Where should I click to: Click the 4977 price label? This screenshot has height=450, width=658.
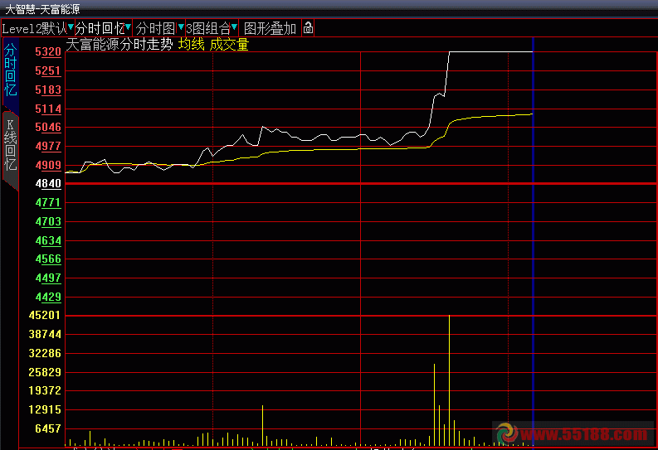pyautogui.click(x=48, y=146)
